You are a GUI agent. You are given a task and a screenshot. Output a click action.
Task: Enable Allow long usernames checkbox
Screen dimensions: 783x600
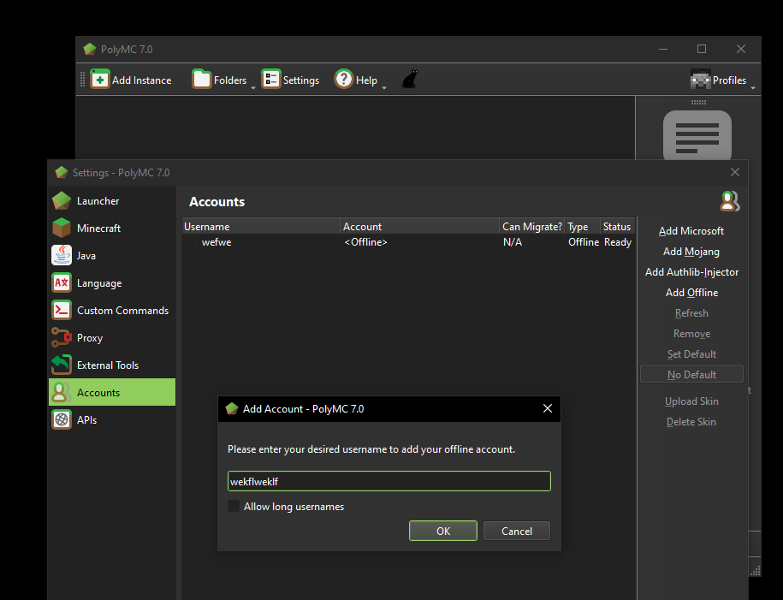[234, 506]
